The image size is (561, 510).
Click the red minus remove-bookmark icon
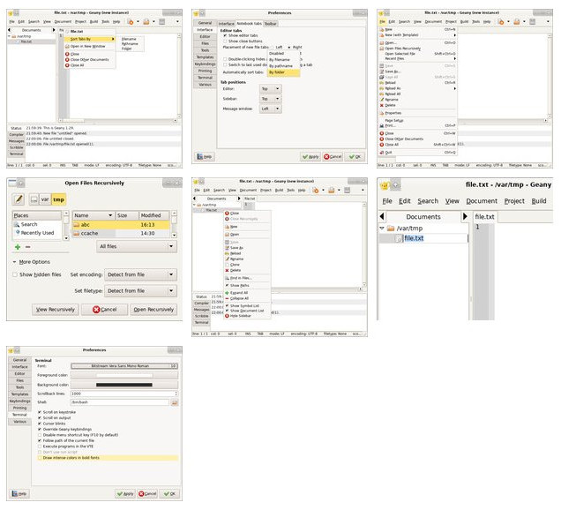tap(29, 247)
